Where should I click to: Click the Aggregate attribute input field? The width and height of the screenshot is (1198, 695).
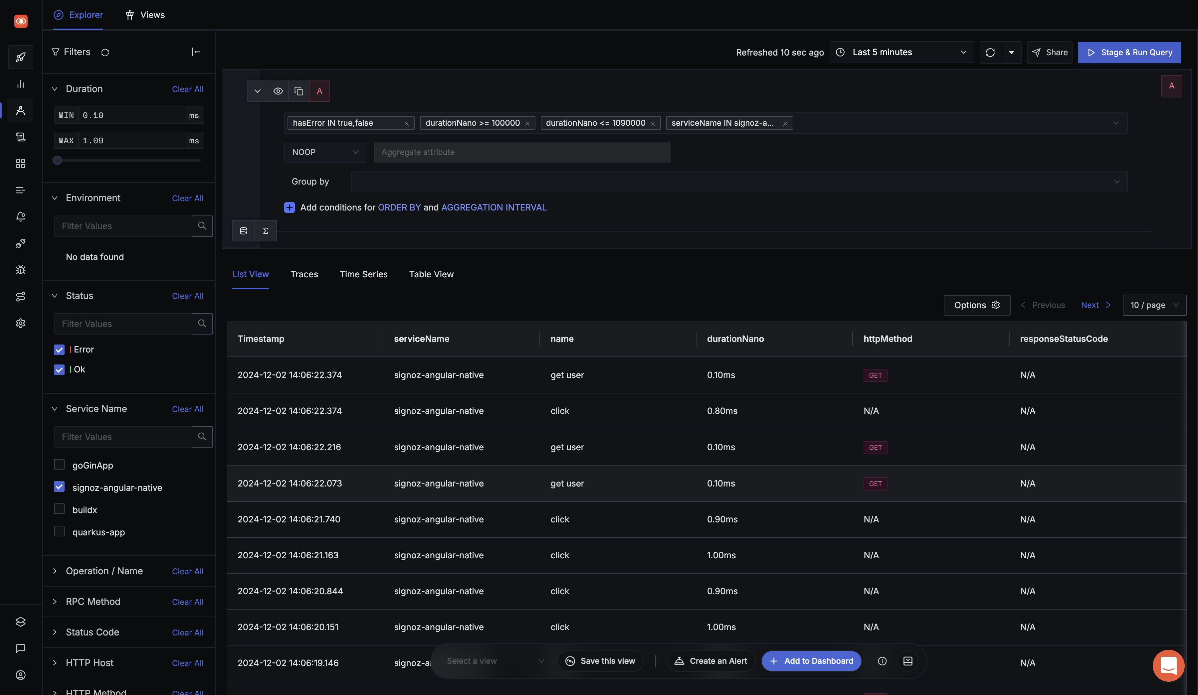coord(522,152)
